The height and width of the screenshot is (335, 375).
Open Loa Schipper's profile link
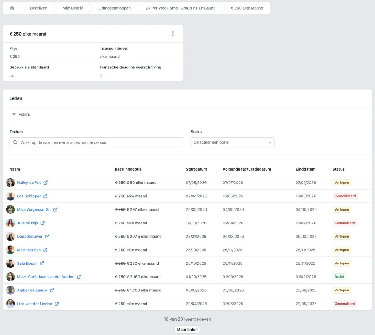click(x=29, y=196)
